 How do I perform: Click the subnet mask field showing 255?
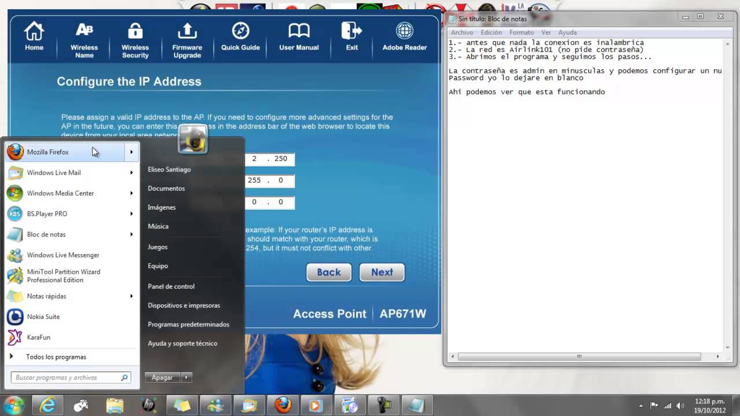[x=254, y=180]
